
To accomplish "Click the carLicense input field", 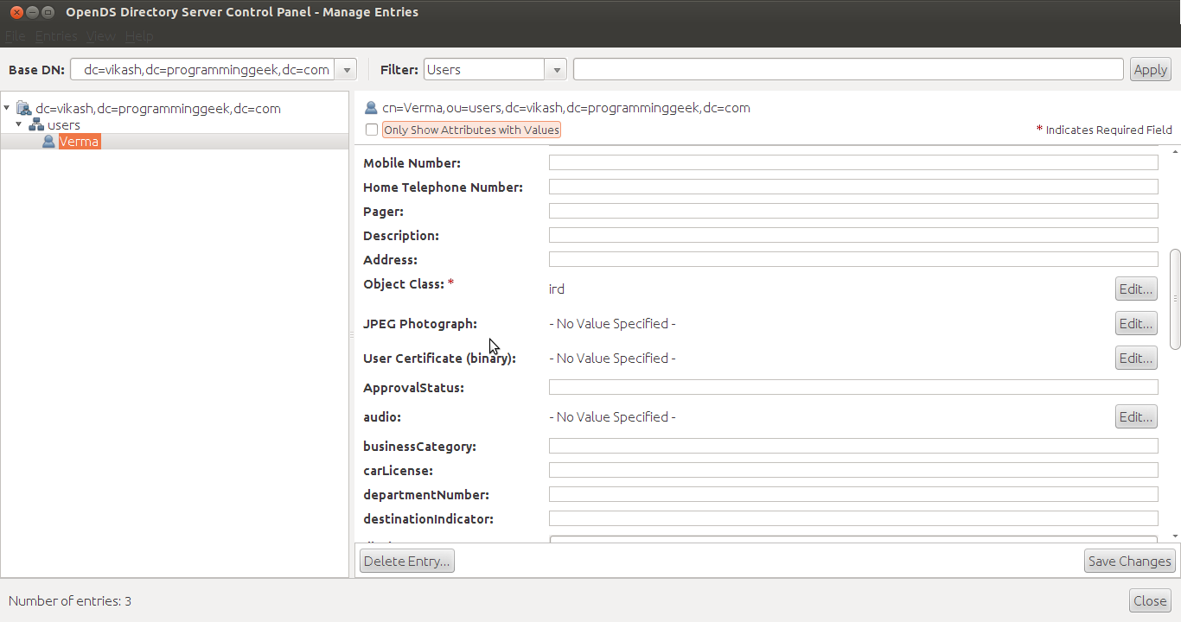I will tap(853, 470).
